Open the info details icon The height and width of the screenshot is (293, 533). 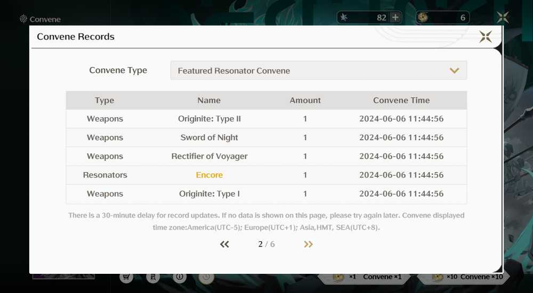(x=180, y=277)
